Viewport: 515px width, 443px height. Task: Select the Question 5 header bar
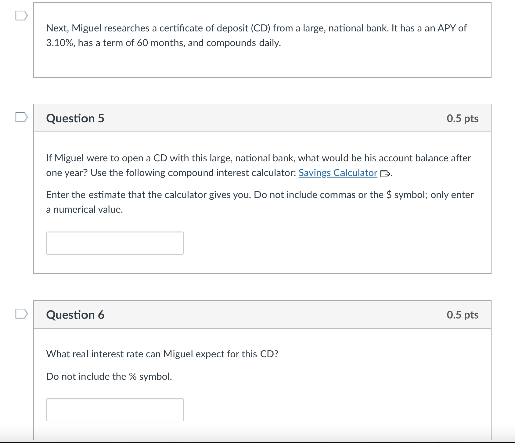point(262,118)
